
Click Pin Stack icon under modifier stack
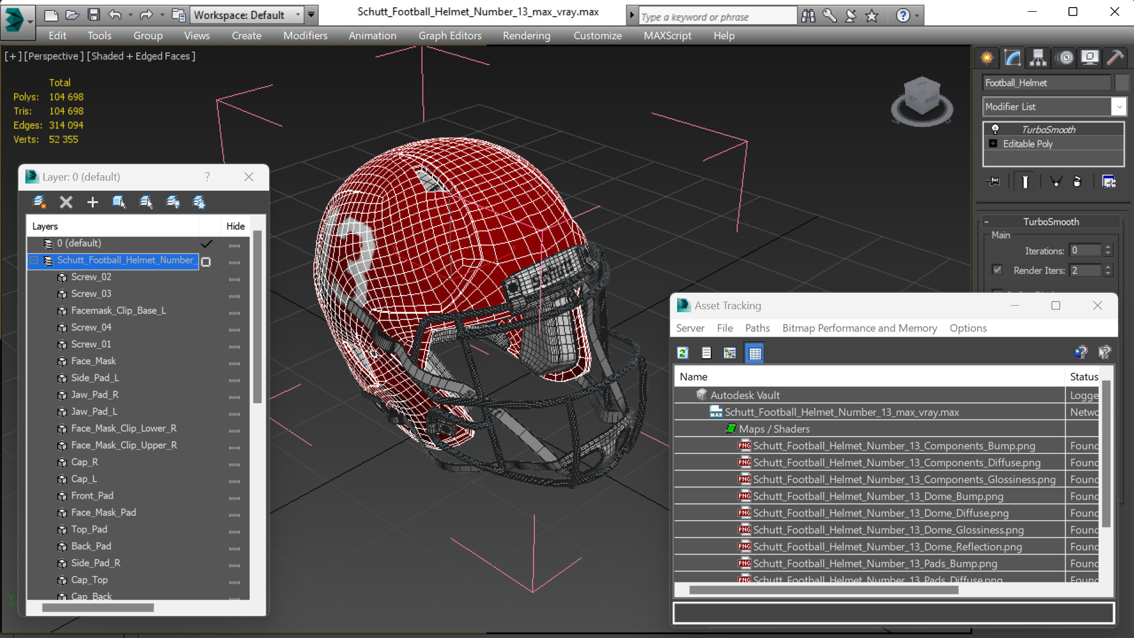(x=993, y=182)
